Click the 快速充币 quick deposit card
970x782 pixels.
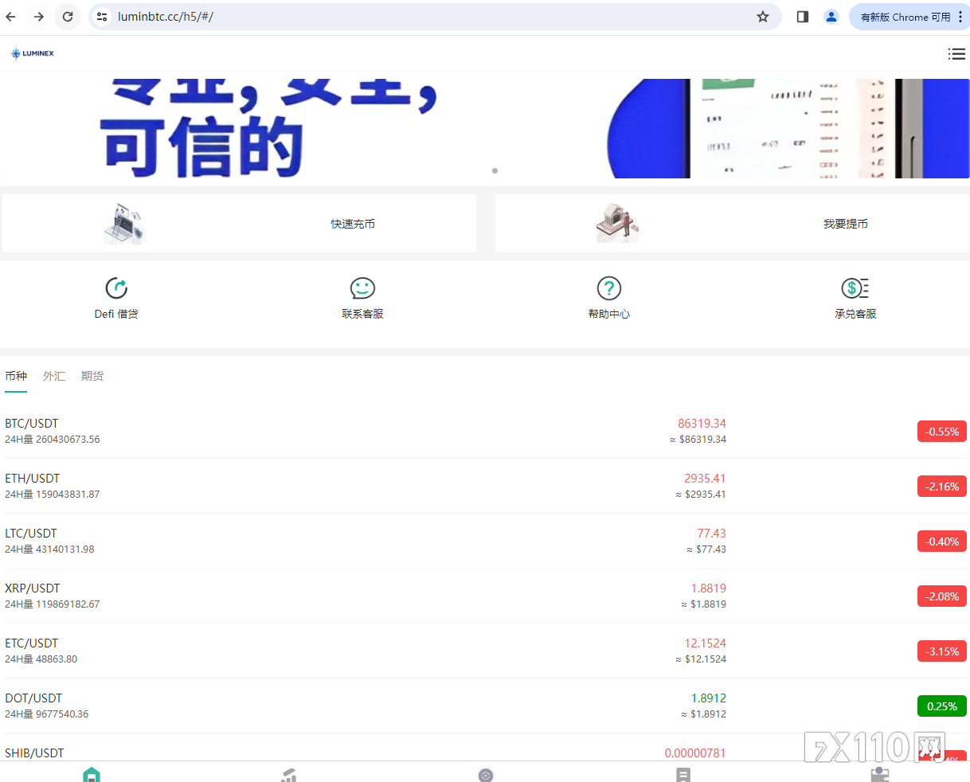239,223
